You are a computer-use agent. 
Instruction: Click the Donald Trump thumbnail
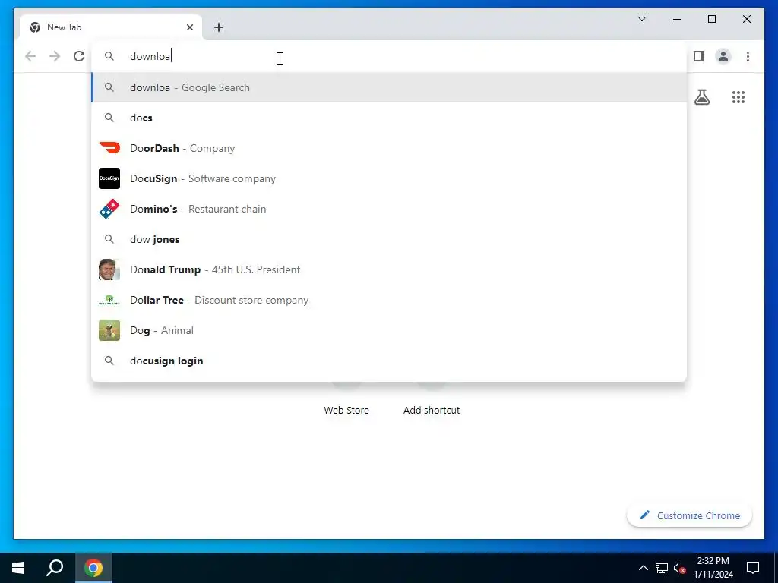[109, 269]
